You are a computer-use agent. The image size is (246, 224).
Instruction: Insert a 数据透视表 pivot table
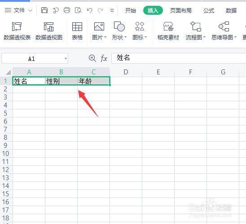[x=17, y=31]
